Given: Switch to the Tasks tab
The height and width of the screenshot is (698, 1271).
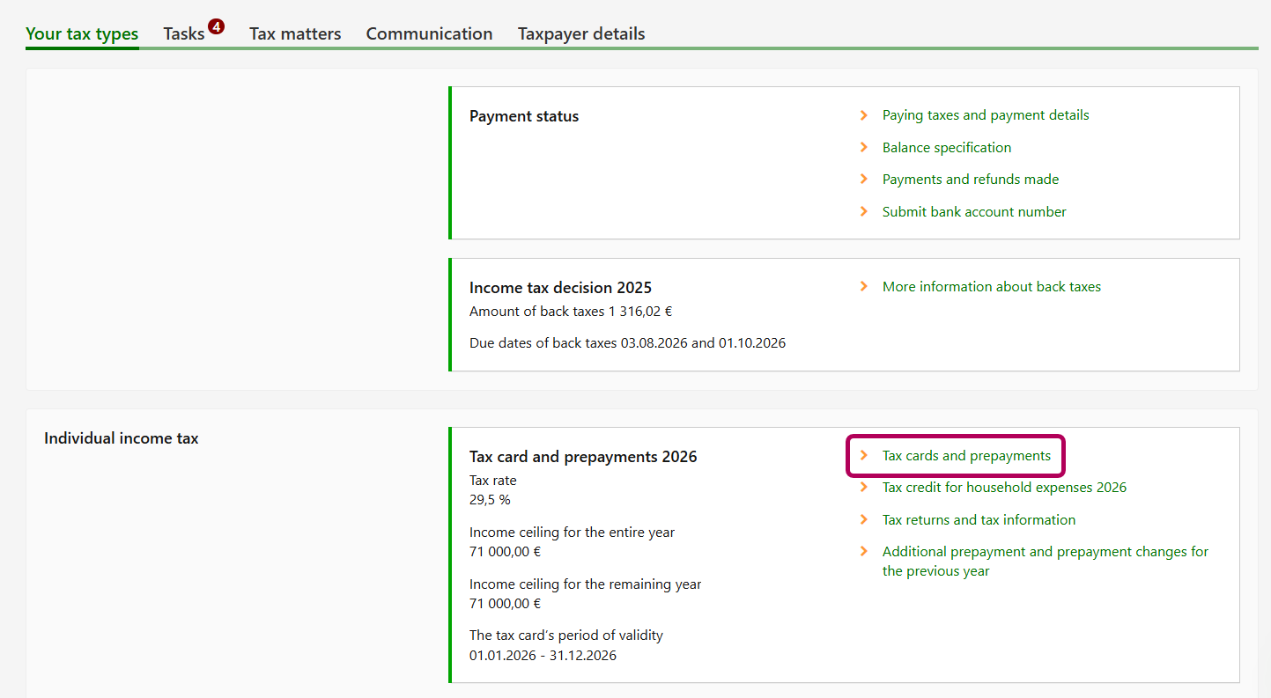Looking at the screenshot, I should 184,33.
